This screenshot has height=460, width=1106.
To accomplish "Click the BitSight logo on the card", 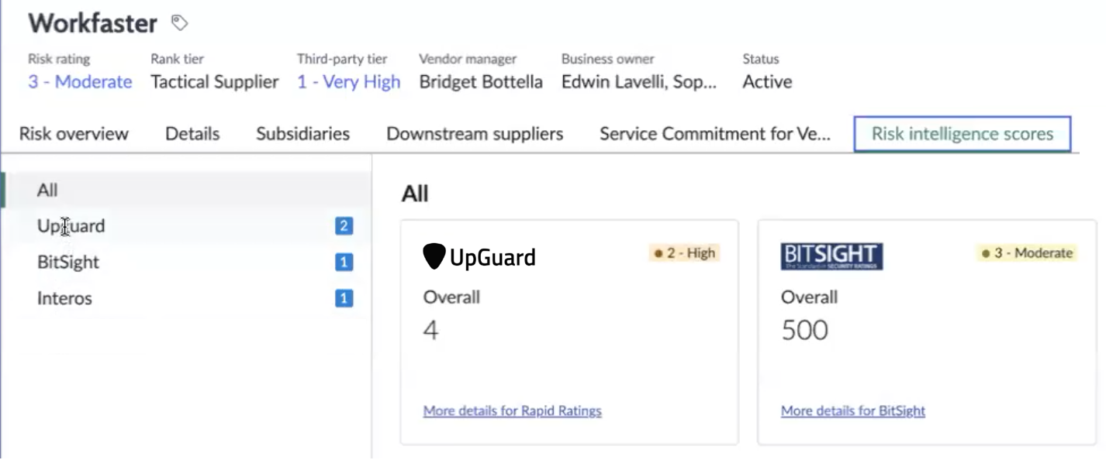I will point(831,256).
